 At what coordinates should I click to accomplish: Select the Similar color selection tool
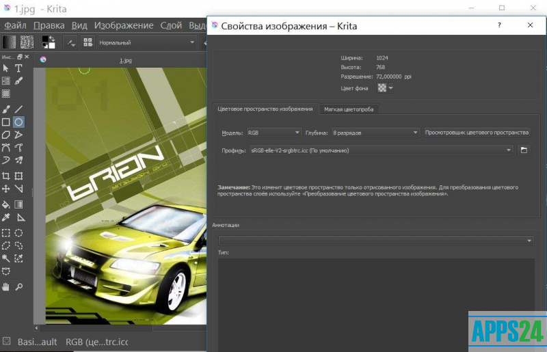tap(18, 258)
